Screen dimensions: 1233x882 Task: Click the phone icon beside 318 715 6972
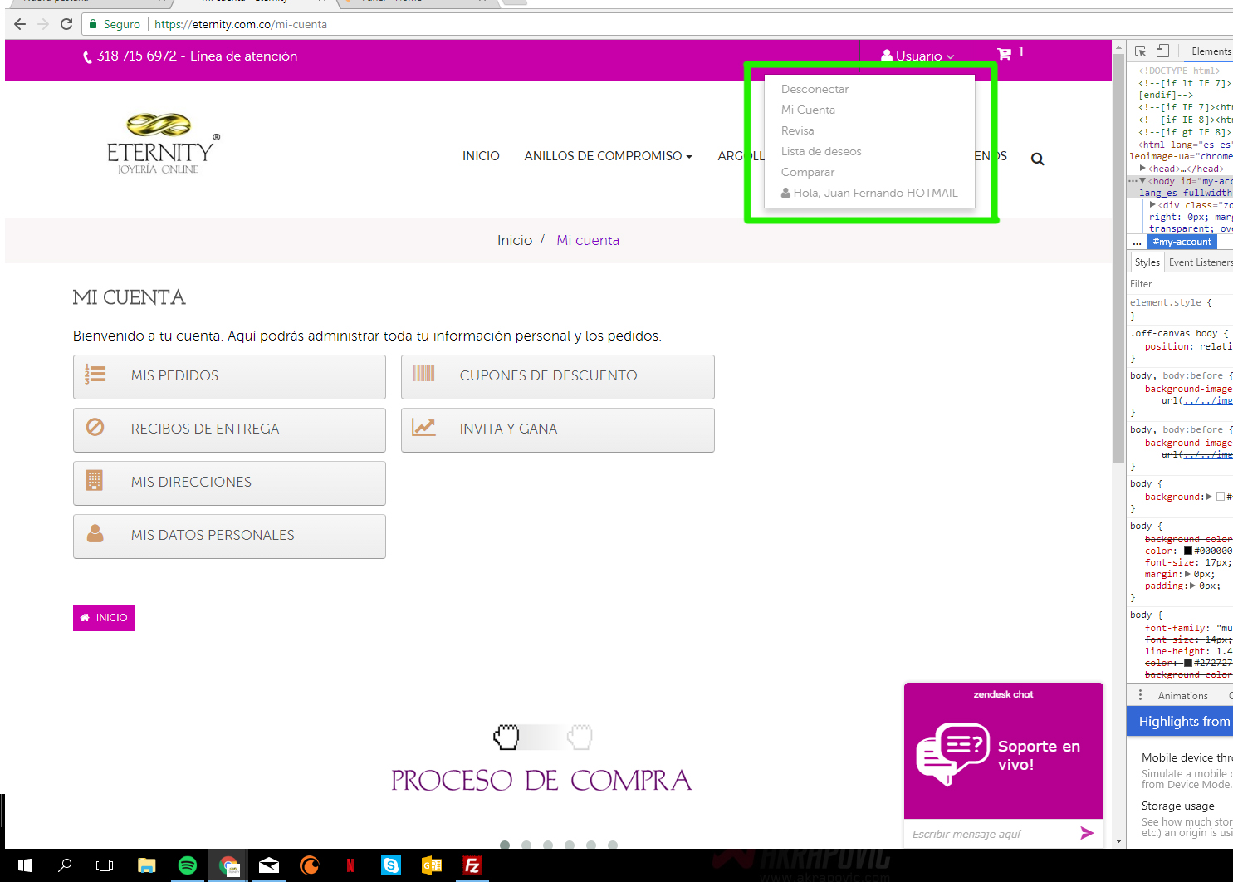87,57
